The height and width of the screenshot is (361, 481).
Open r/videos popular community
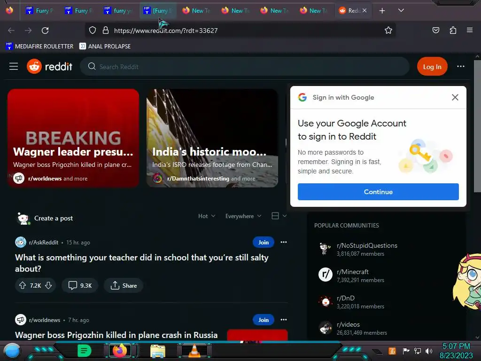(348, 324)
